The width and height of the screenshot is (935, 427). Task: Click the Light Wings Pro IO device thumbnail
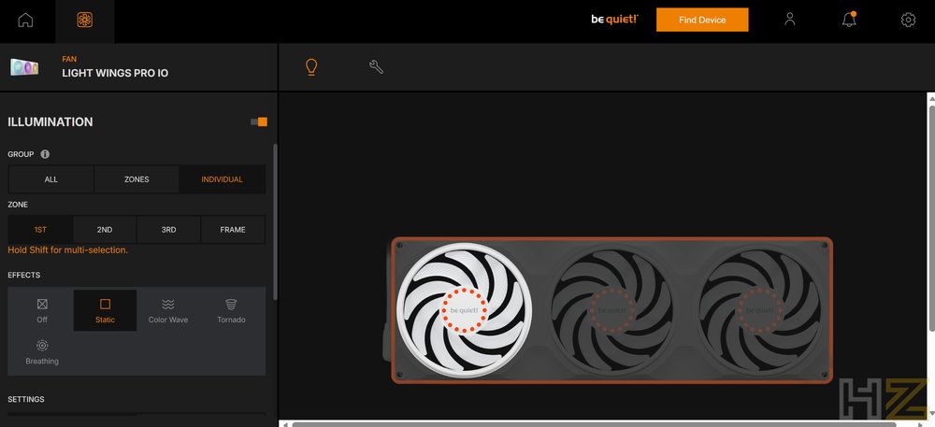point(24,66)
